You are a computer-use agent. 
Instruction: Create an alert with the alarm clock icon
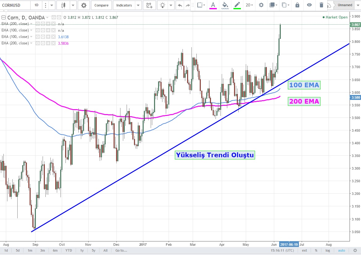click(x=149, y=5)
